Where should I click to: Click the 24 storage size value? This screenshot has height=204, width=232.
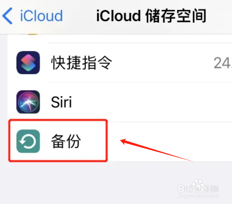click(x=223, y=63)
